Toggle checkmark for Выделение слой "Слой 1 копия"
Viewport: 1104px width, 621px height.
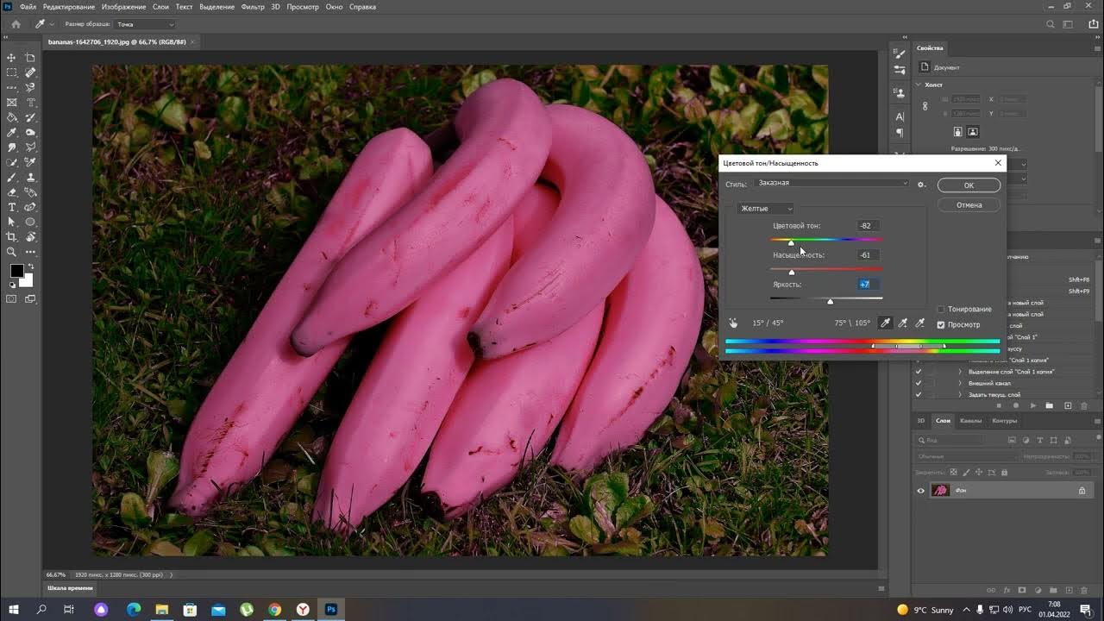tap(919, 372)
